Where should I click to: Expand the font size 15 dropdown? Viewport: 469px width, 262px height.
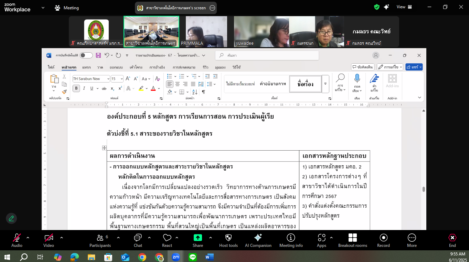(121, 79)
